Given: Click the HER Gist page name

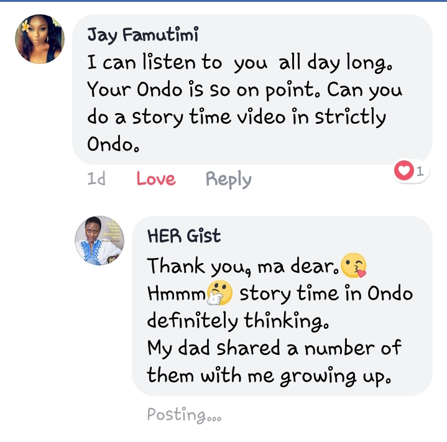Looking at the screenshot, I should 183,236.
